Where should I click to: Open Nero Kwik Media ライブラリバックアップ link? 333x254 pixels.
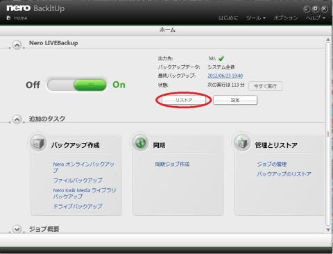click(85, 194)
